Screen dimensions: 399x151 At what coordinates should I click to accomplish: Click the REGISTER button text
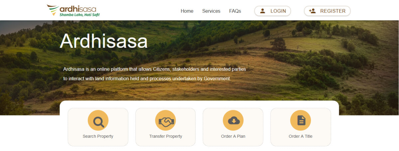pyautogui.click(x=333, y=11)
